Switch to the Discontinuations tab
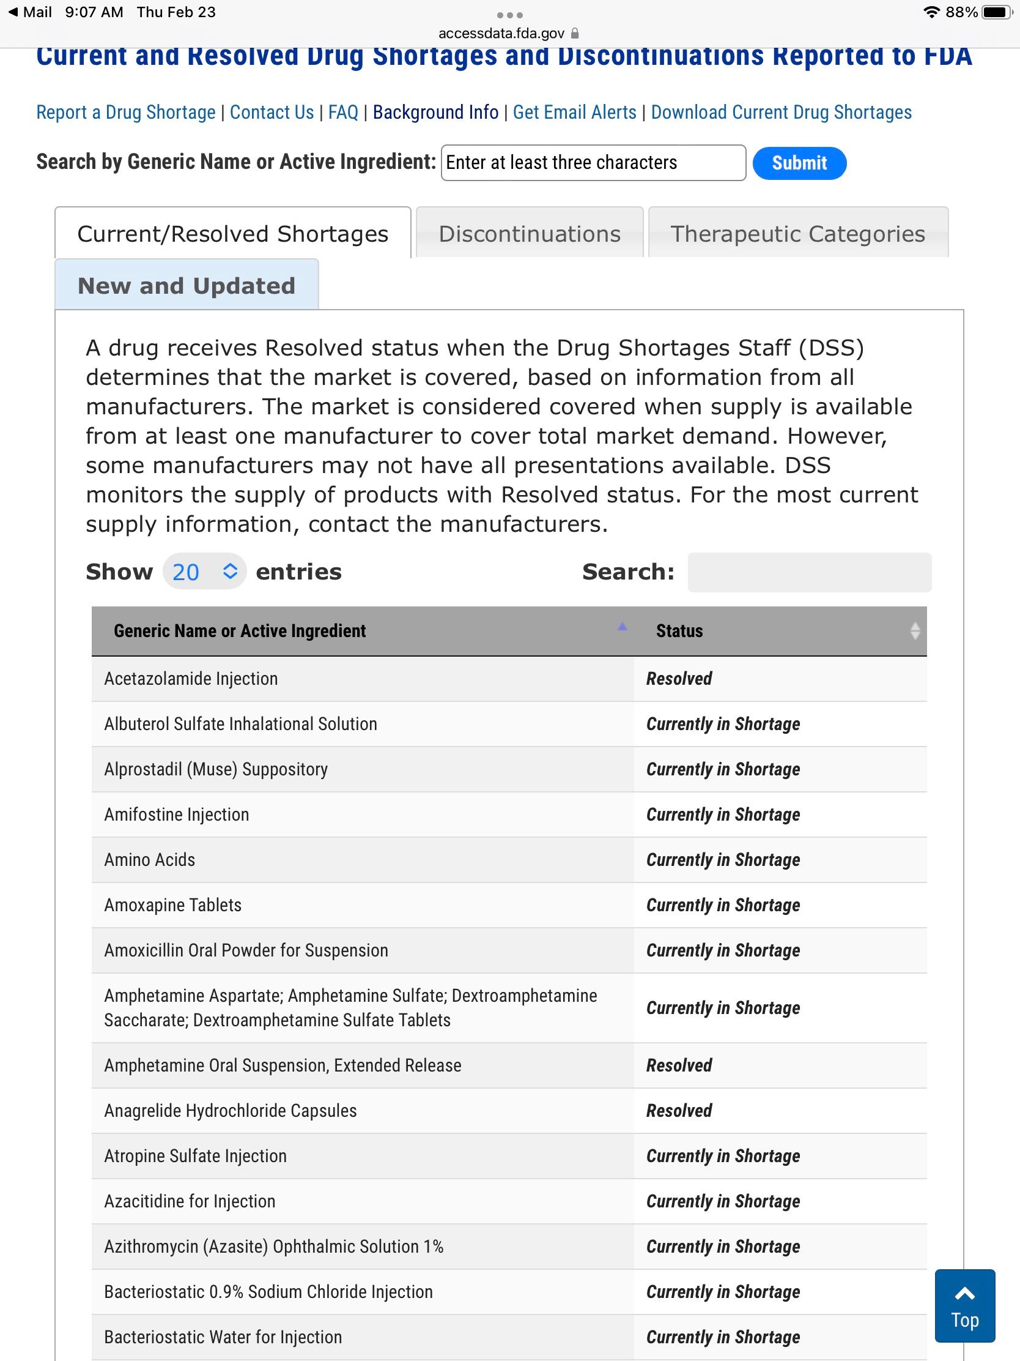The width and height of the screenshot is (1020, 1361). [529, 234]
